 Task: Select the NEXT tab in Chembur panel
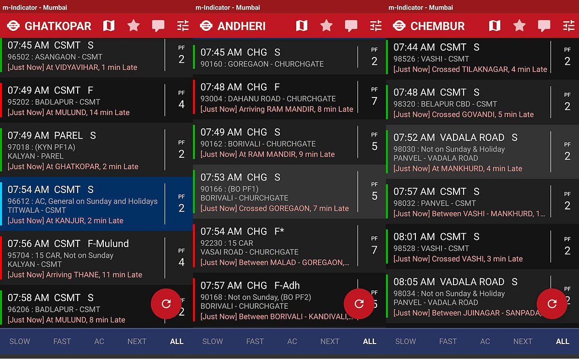point(523,341)
